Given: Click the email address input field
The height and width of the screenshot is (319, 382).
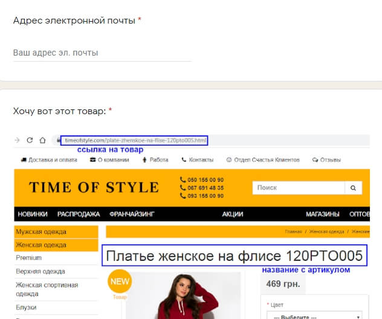Looking at the screenshot, I should coord(102,53).
